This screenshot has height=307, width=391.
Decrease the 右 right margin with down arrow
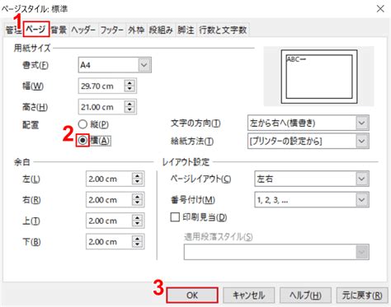coord(137,203)
